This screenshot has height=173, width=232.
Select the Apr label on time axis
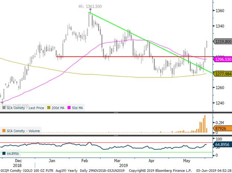pos(151,161)
